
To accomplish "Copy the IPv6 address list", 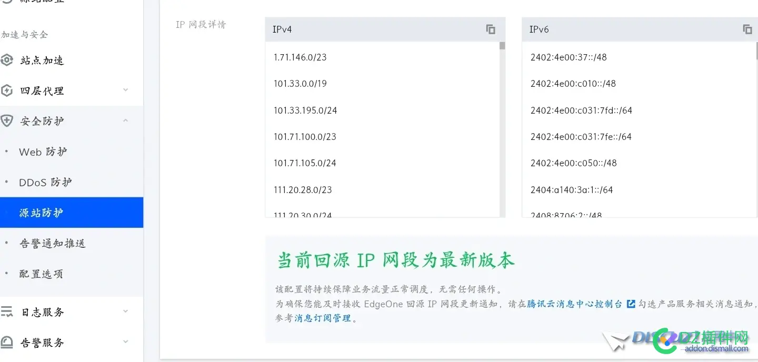I will pyautogui.click(x=747, y=29).
